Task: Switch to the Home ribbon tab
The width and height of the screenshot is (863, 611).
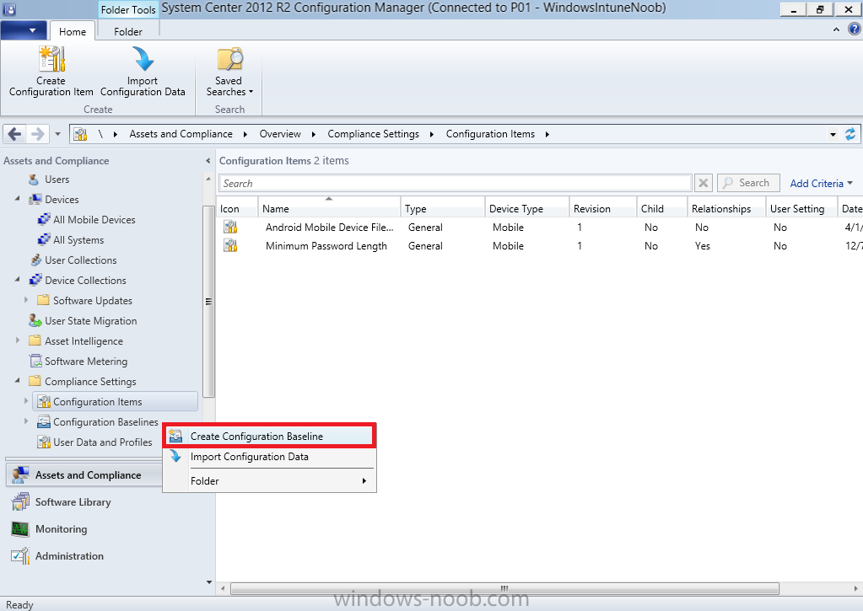Action: pos(73,31)
